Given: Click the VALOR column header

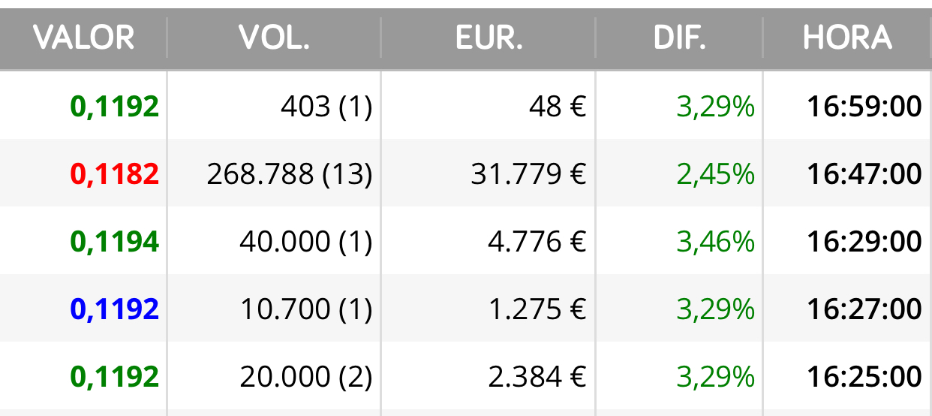Looking at the screenshot, I should click(83, 37).
